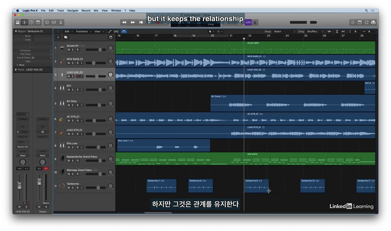Select the Tamborine track icon
This screenshot has height=231, width=391.
click(62, 186)
